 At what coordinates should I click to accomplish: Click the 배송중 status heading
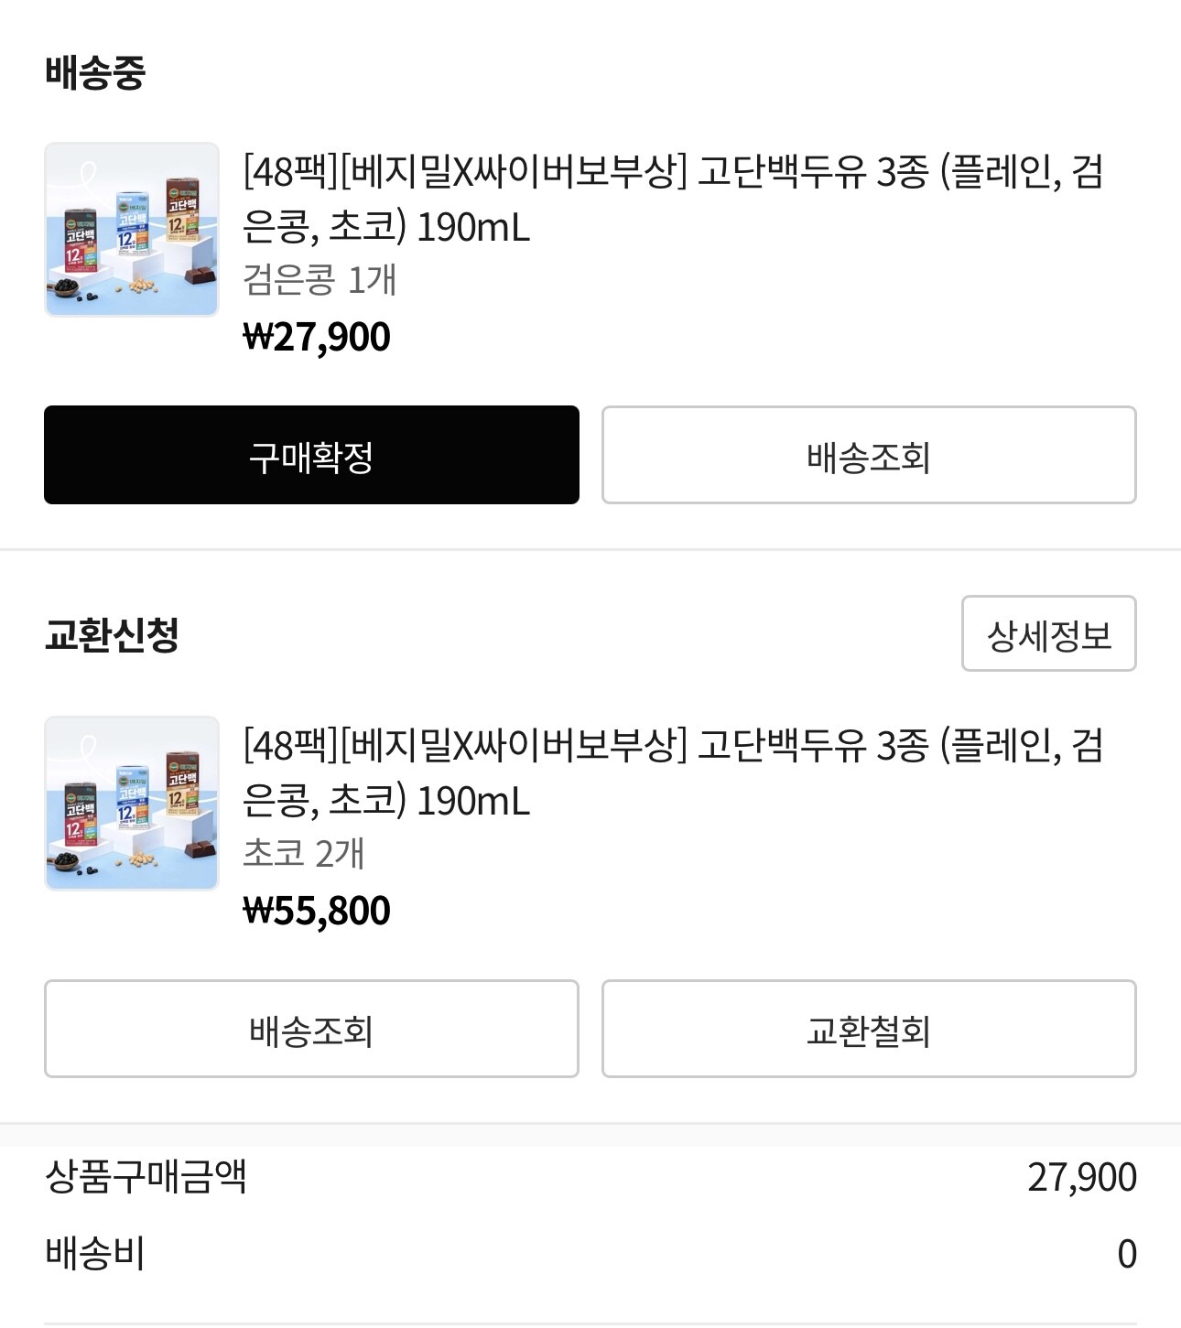95,71
